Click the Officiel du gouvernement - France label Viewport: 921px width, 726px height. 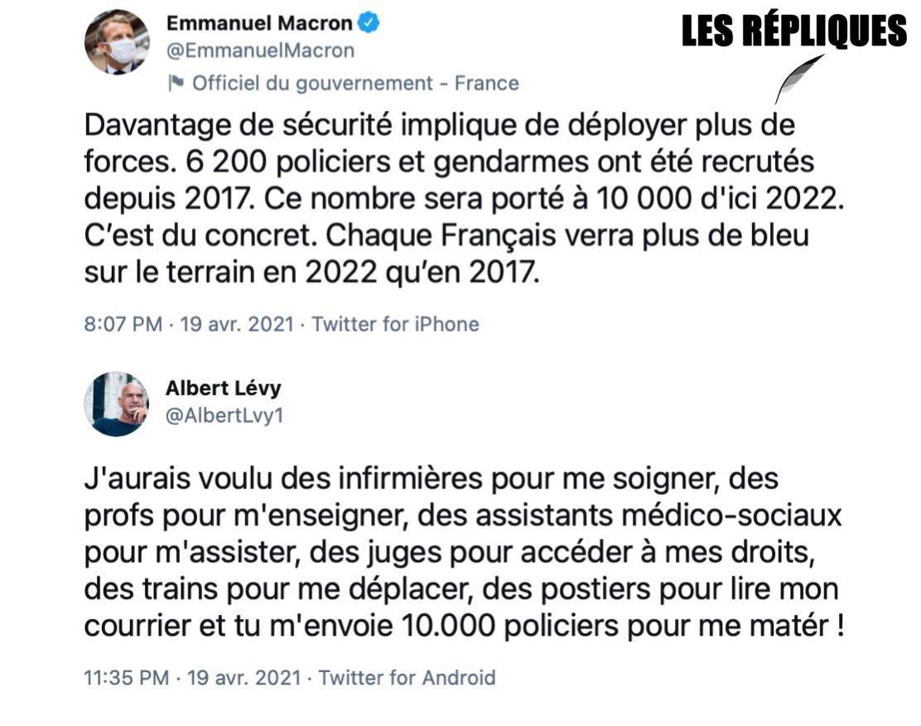(355, 83)
